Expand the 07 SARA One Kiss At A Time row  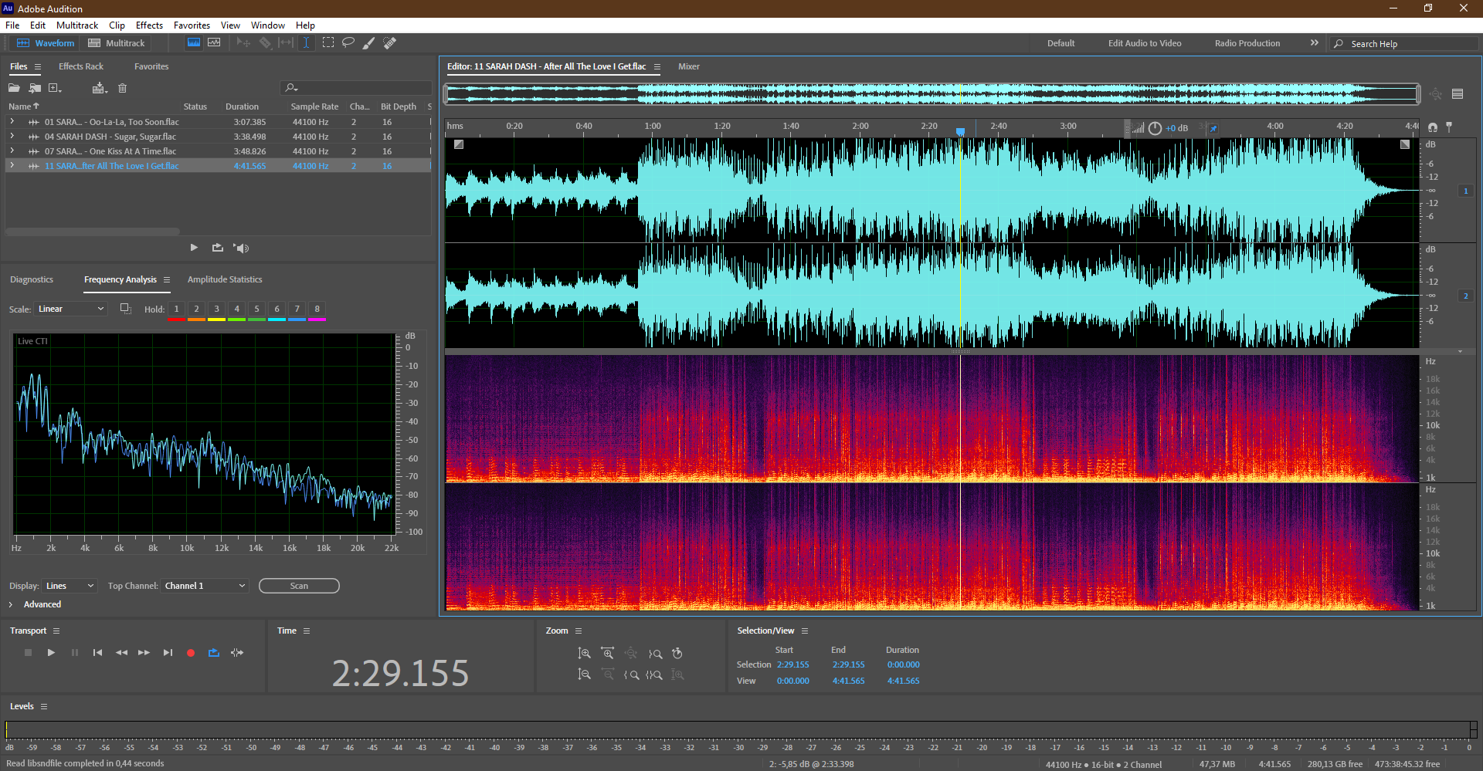(x=12, y=151)
